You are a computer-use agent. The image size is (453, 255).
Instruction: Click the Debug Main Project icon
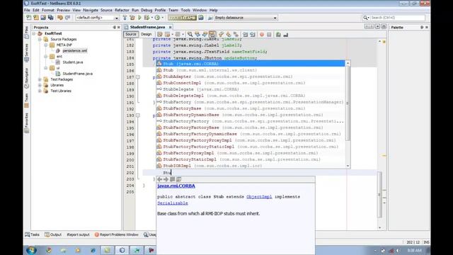(147, 18)
